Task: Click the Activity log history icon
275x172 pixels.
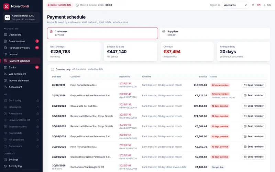Action: (5, 166)
